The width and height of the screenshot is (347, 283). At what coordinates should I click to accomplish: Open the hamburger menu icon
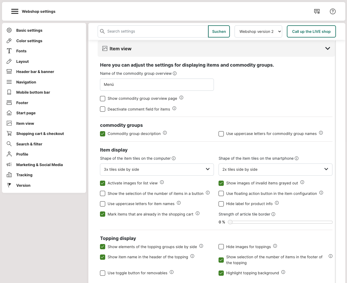pyautogui.click(x=15, y=11)
